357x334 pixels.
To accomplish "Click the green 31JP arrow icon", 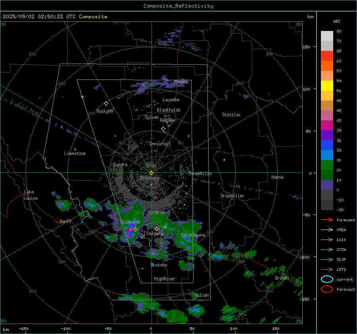I will 327,259.
